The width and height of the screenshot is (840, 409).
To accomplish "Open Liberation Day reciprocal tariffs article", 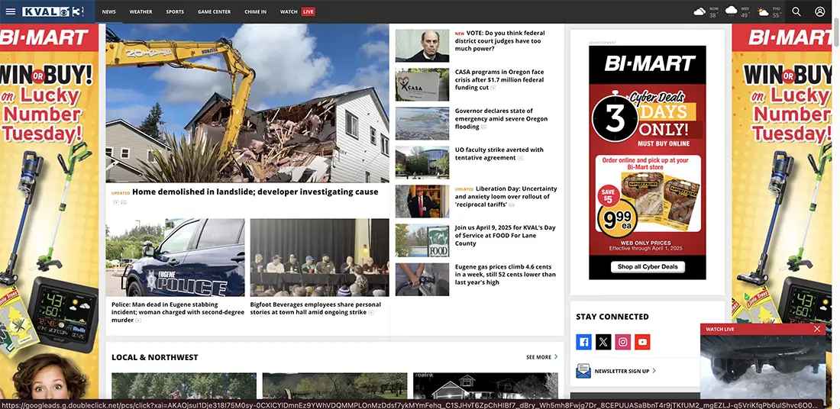I will pos(506,196).
